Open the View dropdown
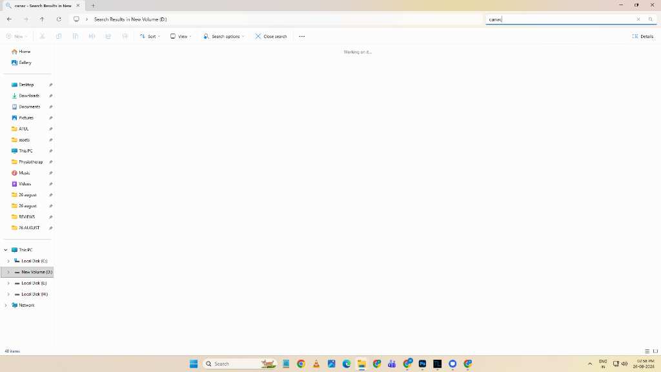The image size is (661, 372). coord(181,37)
